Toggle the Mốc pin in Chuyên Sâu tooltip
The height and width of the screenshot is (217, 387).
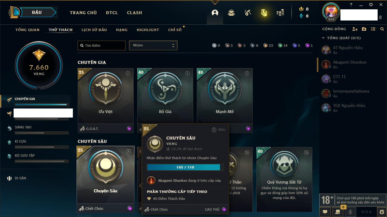[x=218, y=130]
